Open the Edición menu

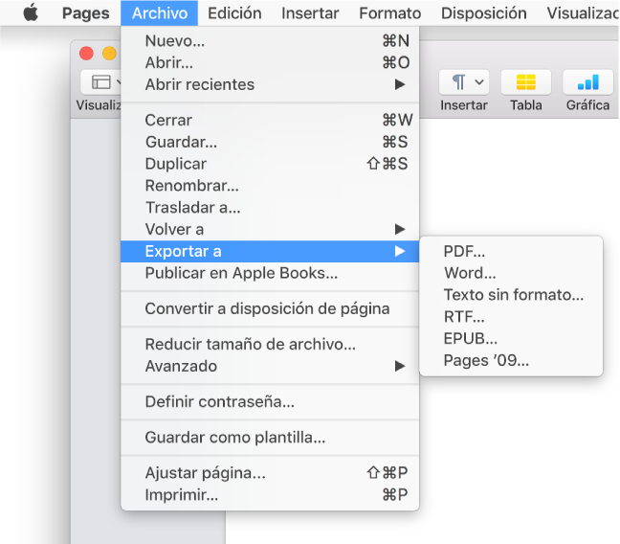234,13
